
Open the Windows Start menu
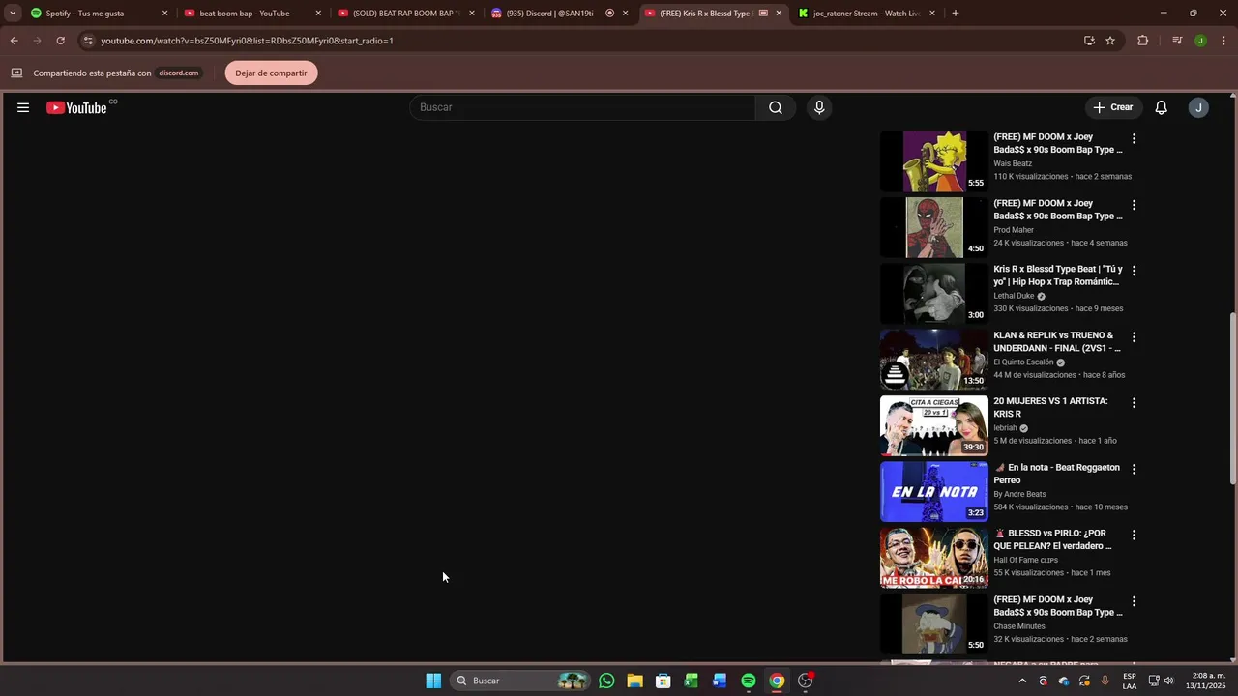(433, 681)
